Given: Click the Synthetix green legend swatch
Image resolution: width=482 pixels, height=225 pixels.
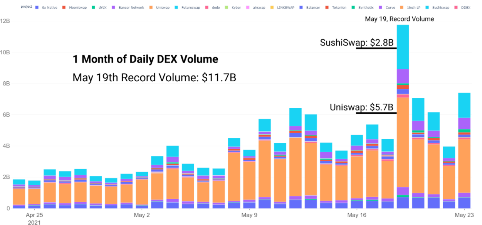Looking at the screenshot, I should coord(354,7).
